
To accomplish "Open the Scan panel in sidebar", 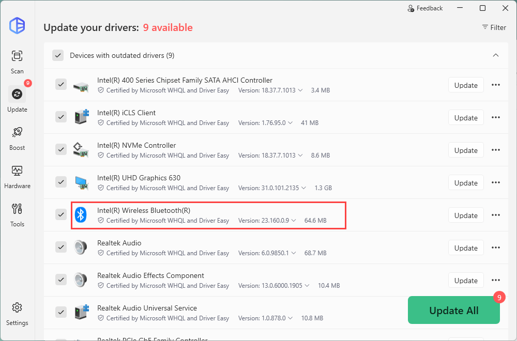I will (x=17, y=61).
